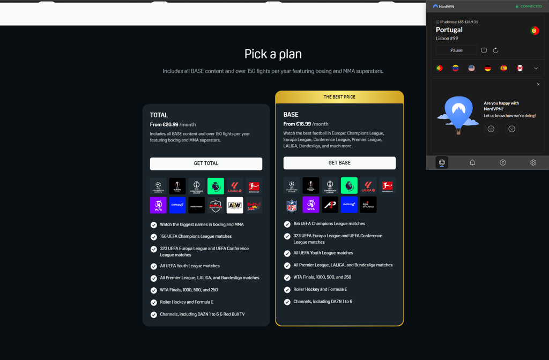Viewport: 549px width, 360px height.
Task: Click 'Channels, including DAZN 1 to 6 & Red Bull TV'
Action: (202, 314)
